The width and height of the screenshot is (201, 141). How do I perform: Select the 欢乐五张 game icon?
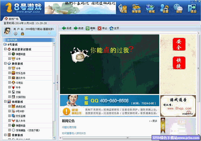(x=13, y=73)
